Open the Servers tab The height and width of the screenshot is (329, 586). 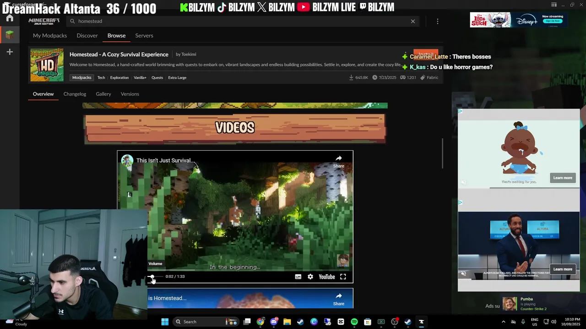(144, 36)
